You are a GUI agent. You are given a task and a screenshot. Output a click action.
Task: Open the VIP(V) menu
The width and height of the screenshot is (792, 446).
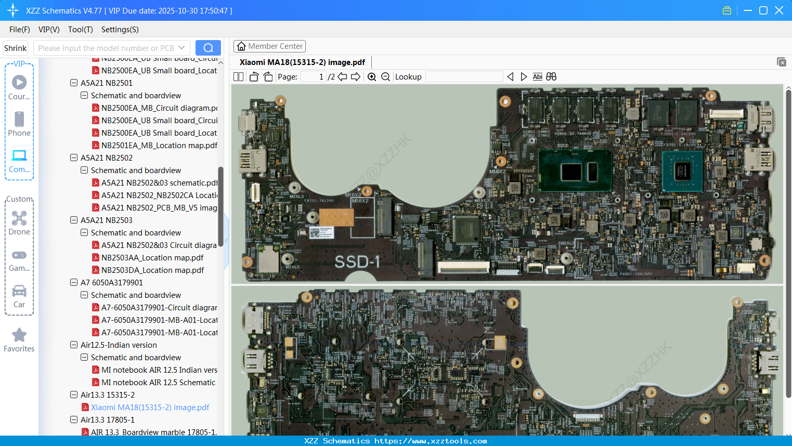(x=49, y=30)
